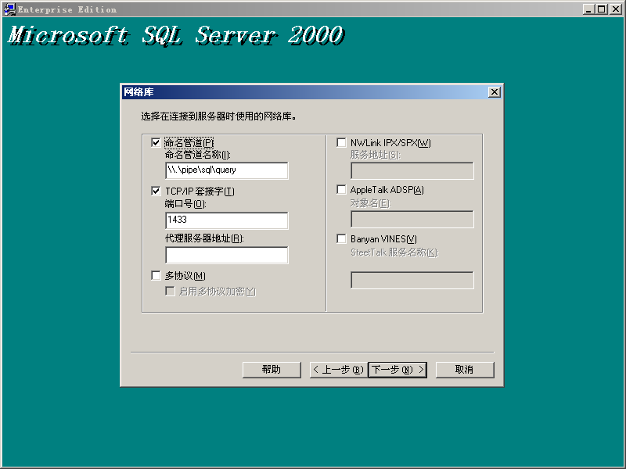Screen dimensions: 626x469
Task: Click the disabled 对象名(E) input field
Action: [412, 220]
